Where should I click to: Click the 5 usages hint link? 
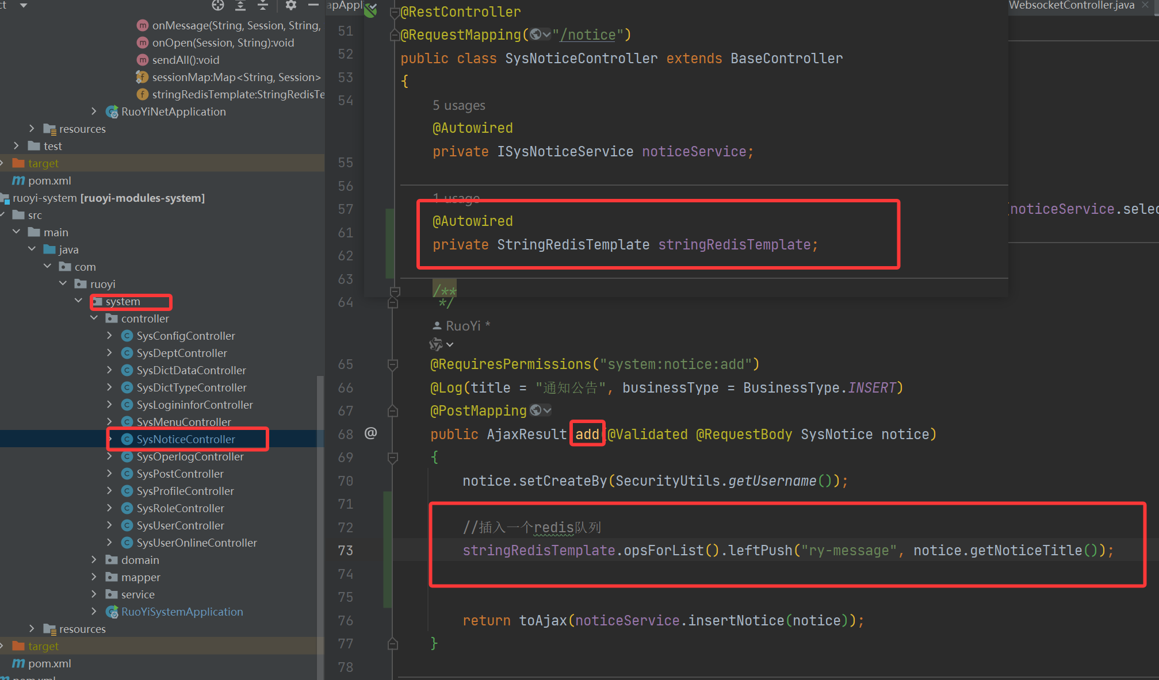pyautogui.click(x=458, y=106)
